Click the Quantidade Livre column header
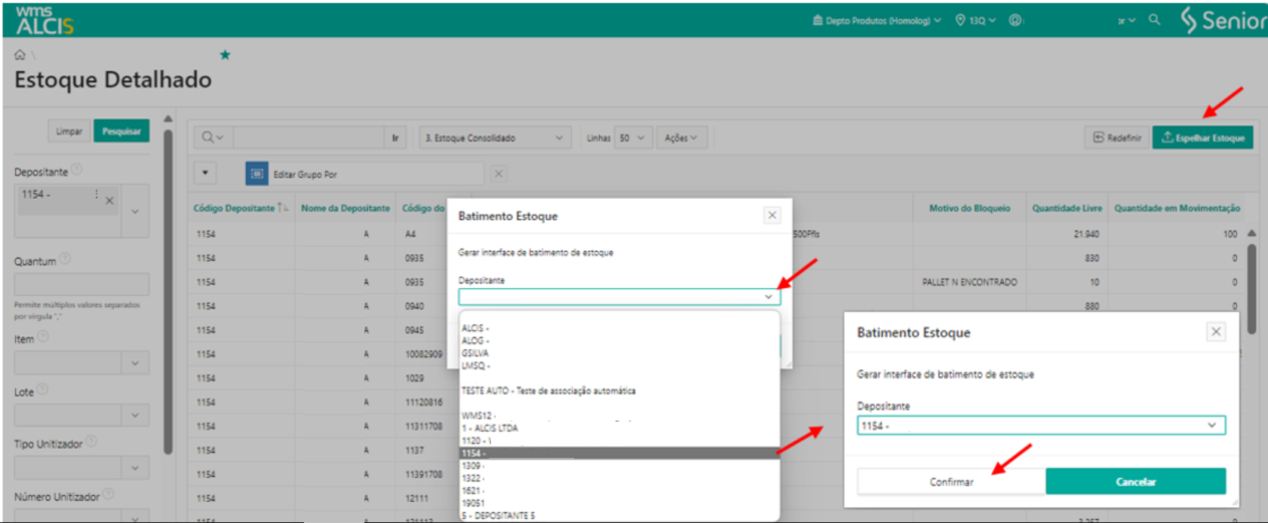The image size is (1268, 523). [1067, 208]
